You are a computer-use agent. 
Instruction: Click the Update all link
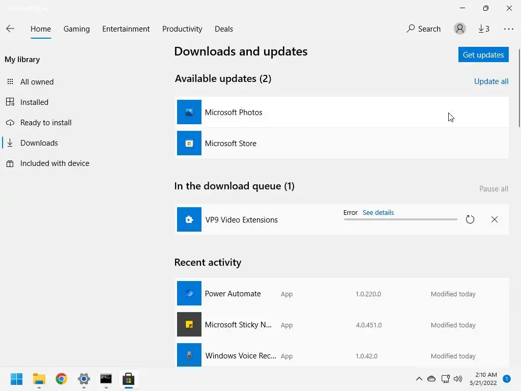(491, 81)
